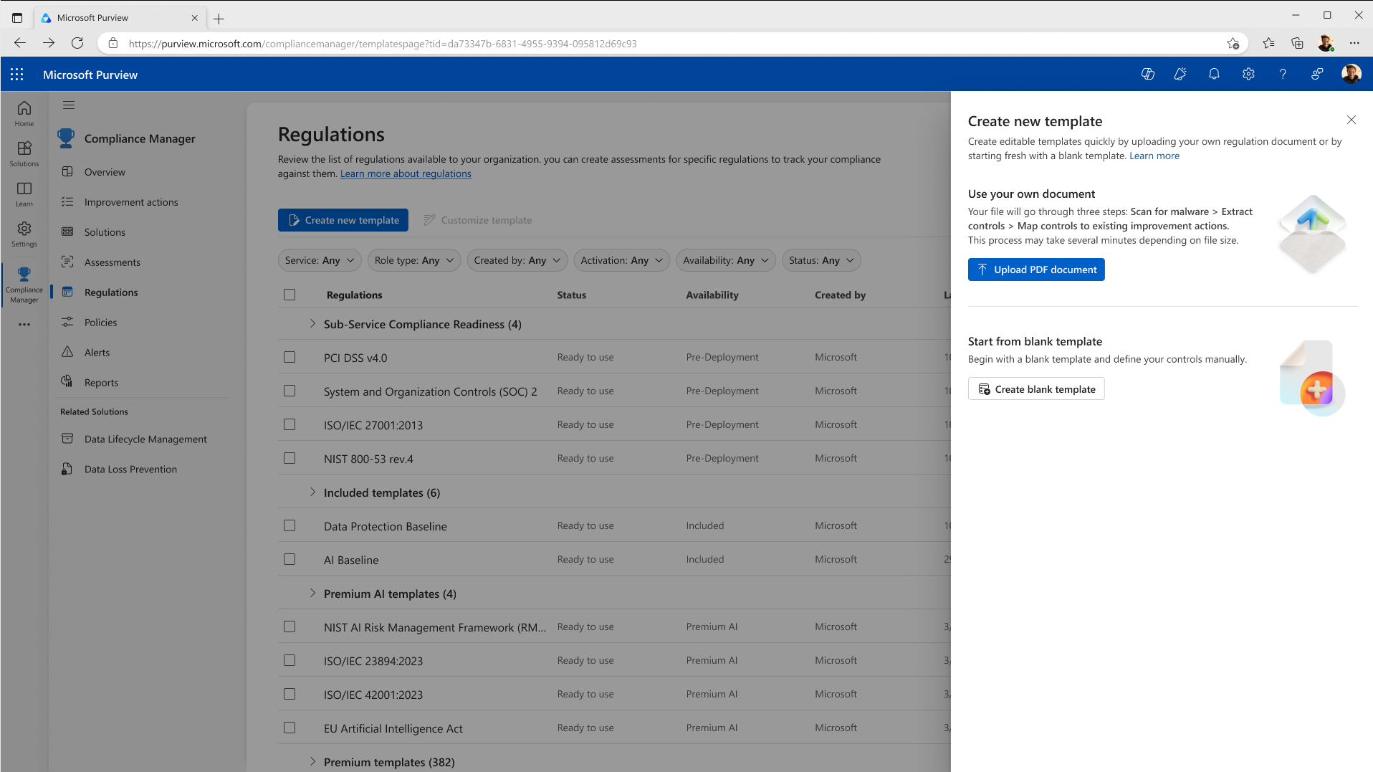Expand Premium AI templates group
This screenshot has width=1373, height=772.
tap(312, 594)
